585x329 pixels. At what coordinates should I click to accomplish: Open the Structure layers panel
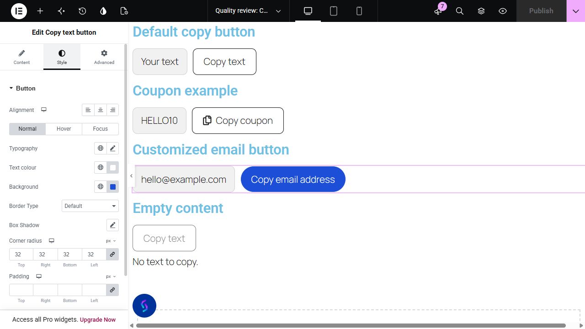point(481,11)
